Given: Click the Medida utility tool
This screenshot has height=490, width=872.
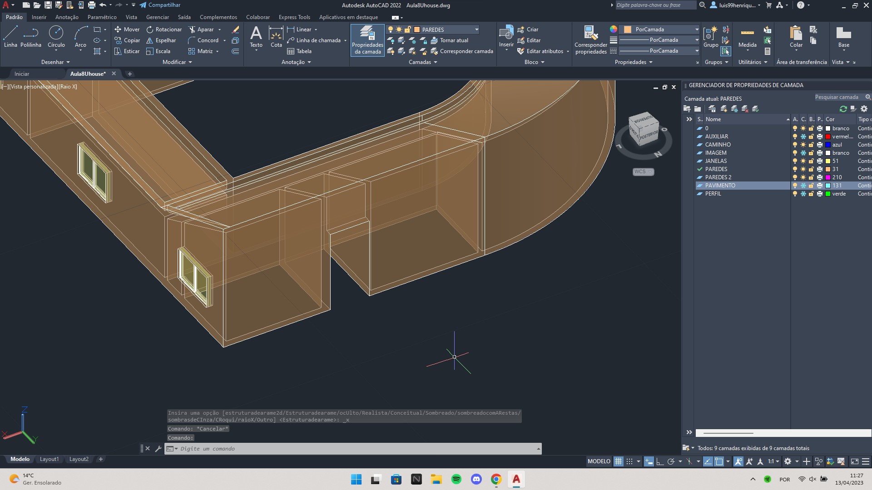Looking at the screenshot, I should 748,37.
